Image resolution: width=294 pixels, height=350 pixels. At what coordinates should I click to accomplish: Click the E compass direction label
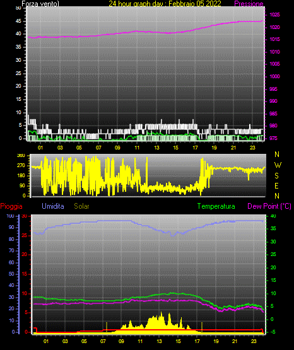276,185
